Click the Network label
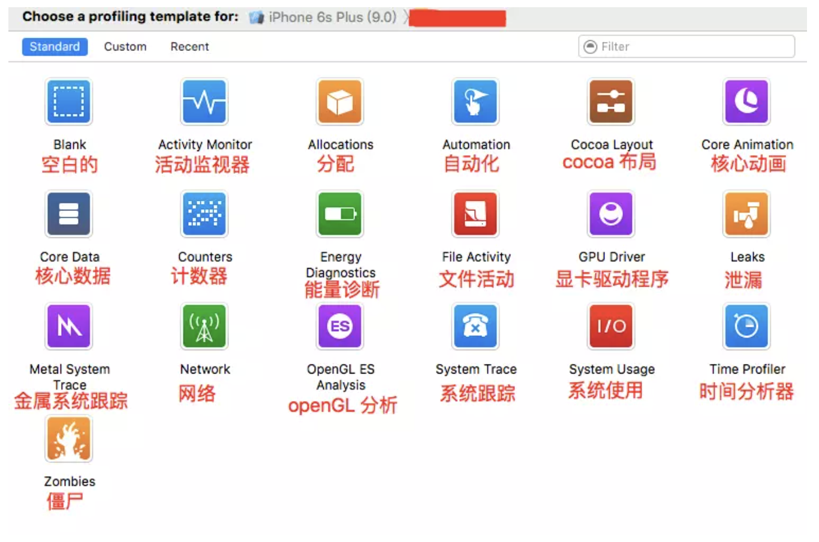The height and width of the screenshot is (542, 819). [x=205, y=369]
